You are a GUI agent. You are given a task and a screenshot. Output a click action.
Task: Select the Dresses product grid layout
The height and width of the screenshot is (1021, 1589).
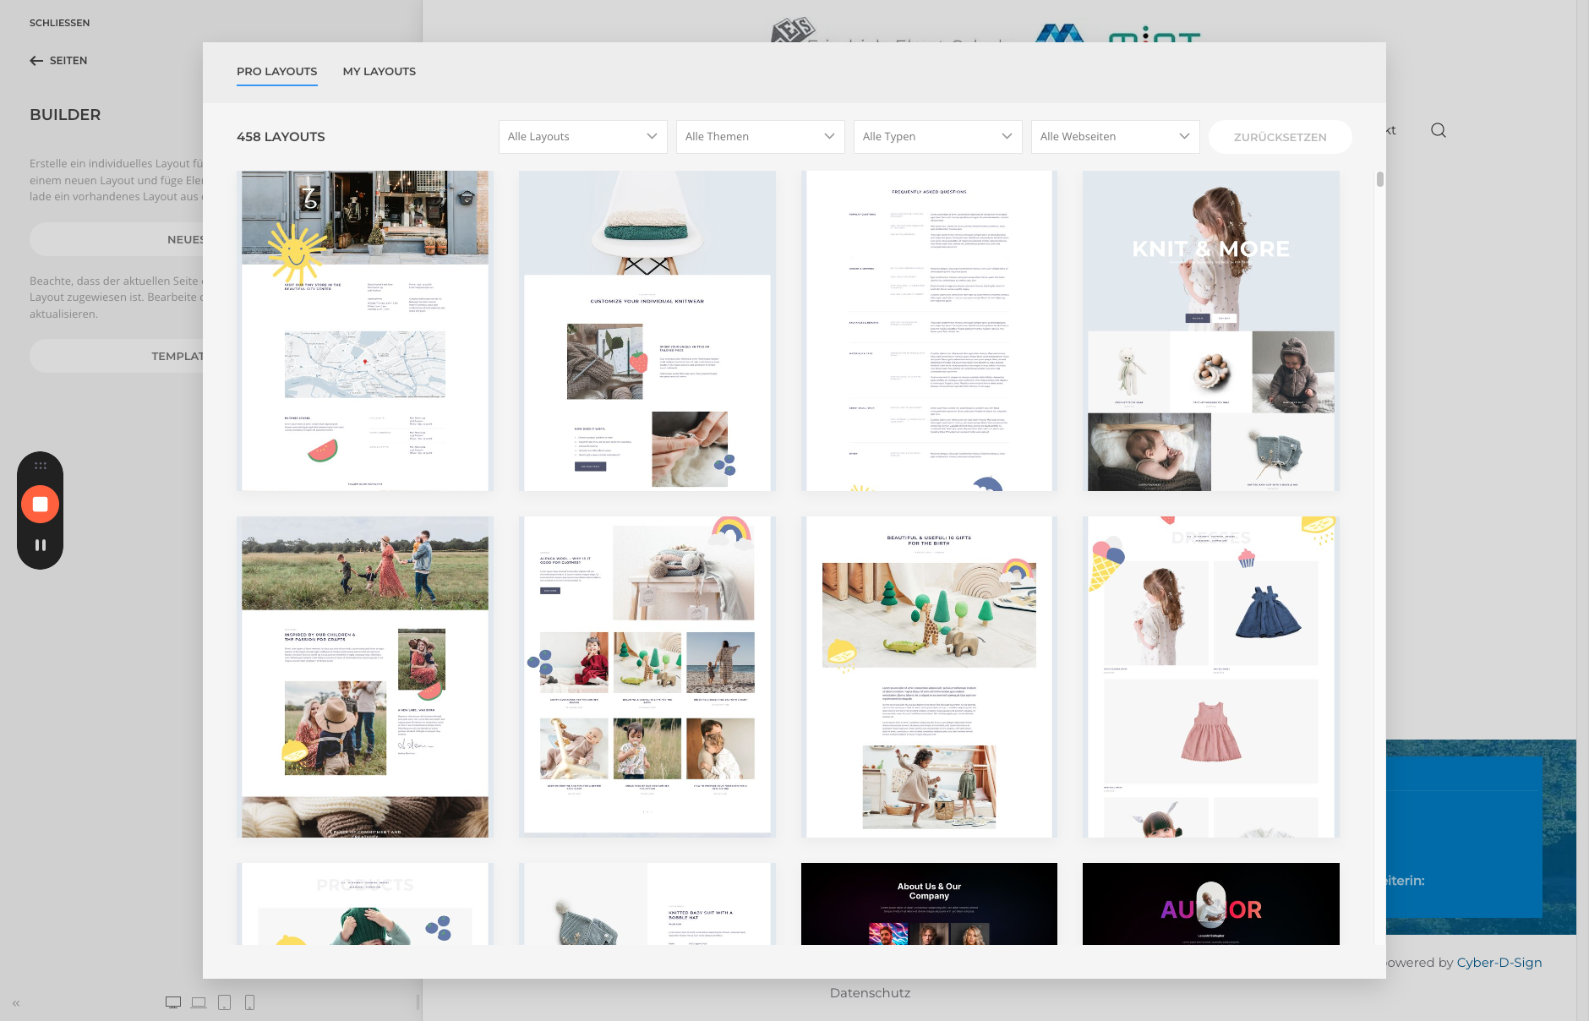click(x=1211, y=677)
